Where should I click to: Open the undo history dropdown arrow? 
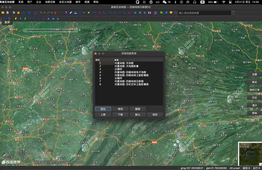click(x=44, y=13)
